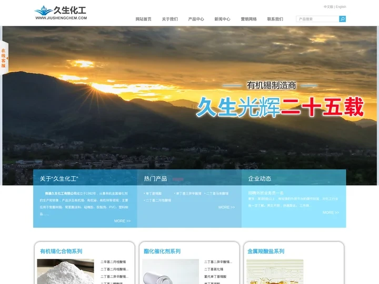Viewport: 379px width, 284px height.
Task: Click the 关于"久生化工" panel heading
Action: (59, 179)
